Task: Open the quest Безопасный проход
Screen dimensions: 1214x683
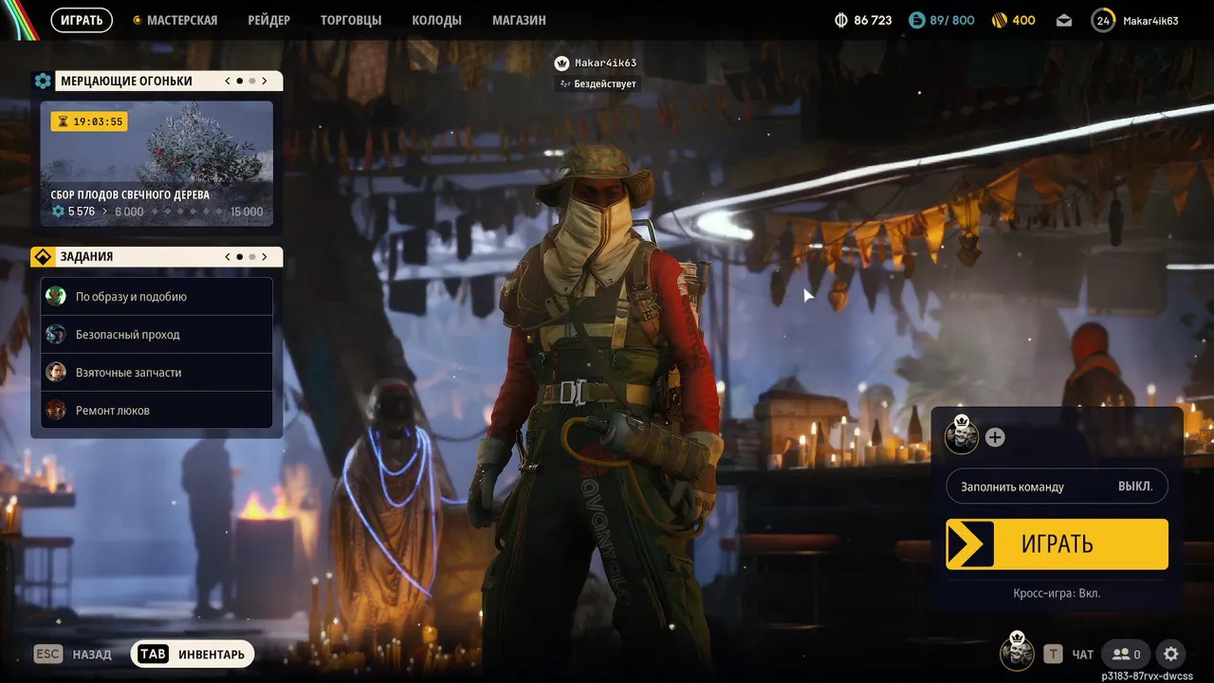Action: (156, 335)
